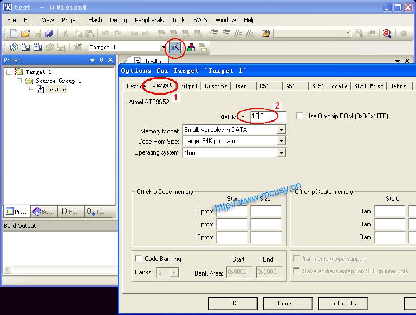416x315 pixels.
Task: Click the Defaults button
Action: click(x=343, y=303)
